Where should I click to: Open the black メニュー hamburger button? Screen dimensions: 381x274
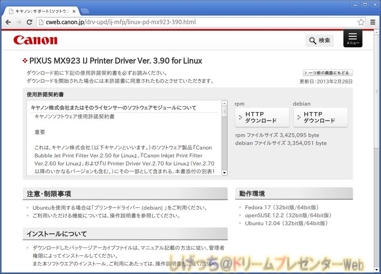(353, 39)
